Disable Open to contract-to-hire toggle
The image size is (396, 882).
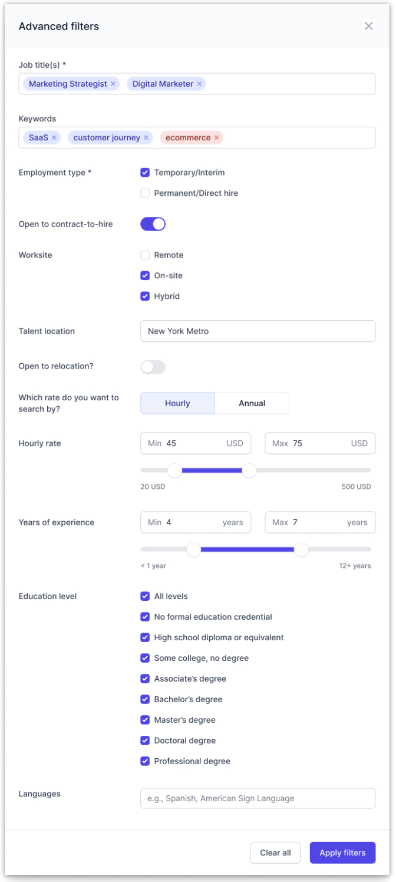pos(153,224)
